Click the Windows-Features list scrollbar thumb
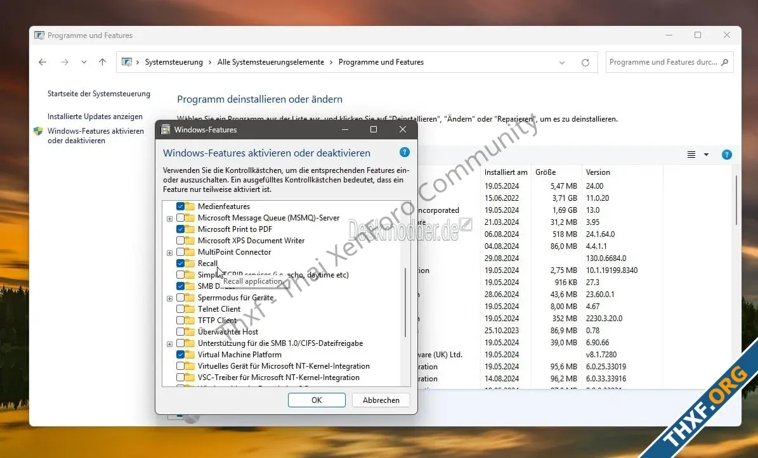 point(405,303)
